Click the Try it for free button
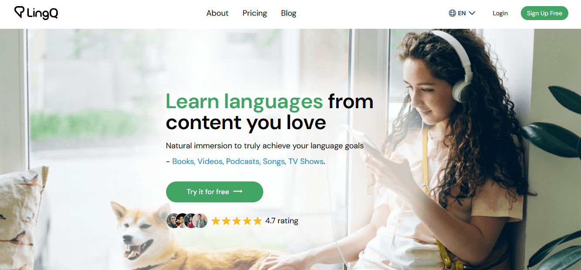 (x=214, y=192)
